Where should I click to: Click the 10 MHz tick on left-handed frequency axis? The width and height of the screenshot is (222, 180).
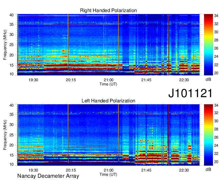(x=11, y=164)
